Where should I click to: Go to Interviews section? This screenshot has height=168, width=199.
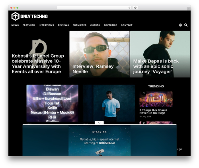point(46,25)
